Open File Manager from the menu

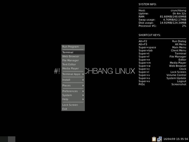73,60
